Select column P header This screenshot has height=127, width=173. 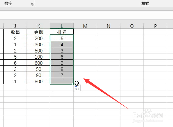click(155, 26)
